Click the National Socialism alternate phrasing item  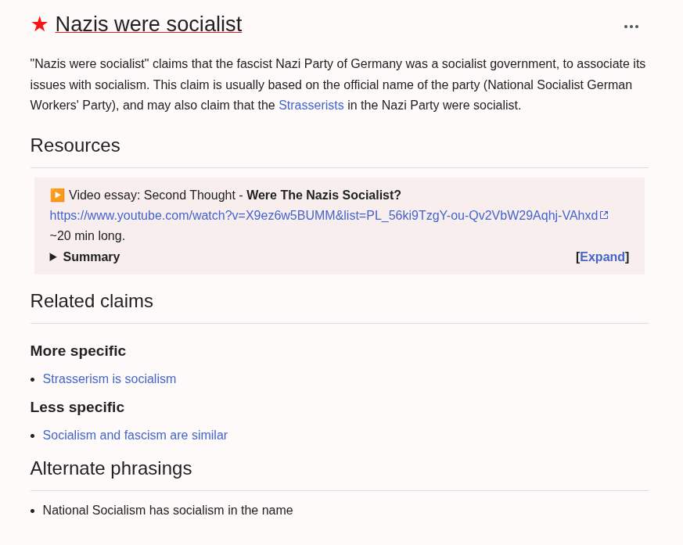[x=167, y=510]
